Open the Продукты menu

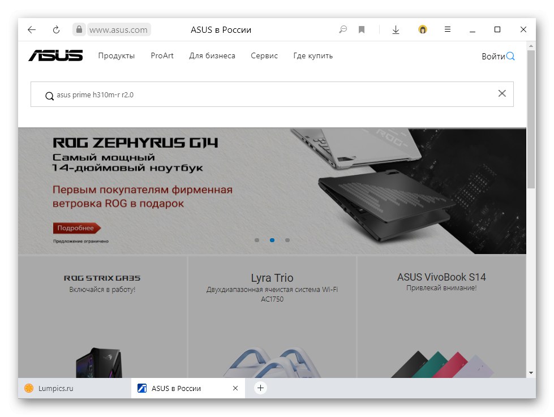(x=116, y=56)
